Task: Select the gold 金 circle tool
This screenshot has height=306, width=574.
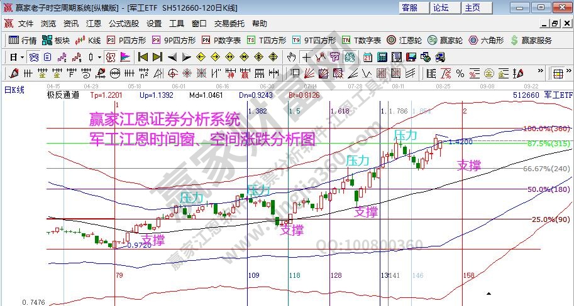Action: point(489,73)
